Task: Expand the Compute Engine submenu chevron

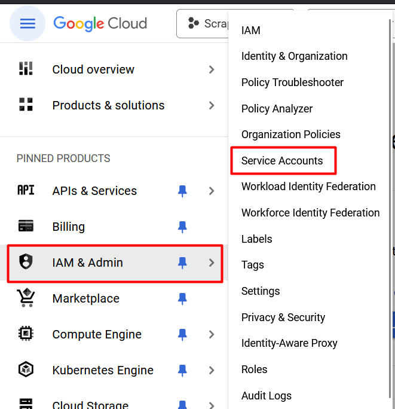Action: click(x=212, y=334)
